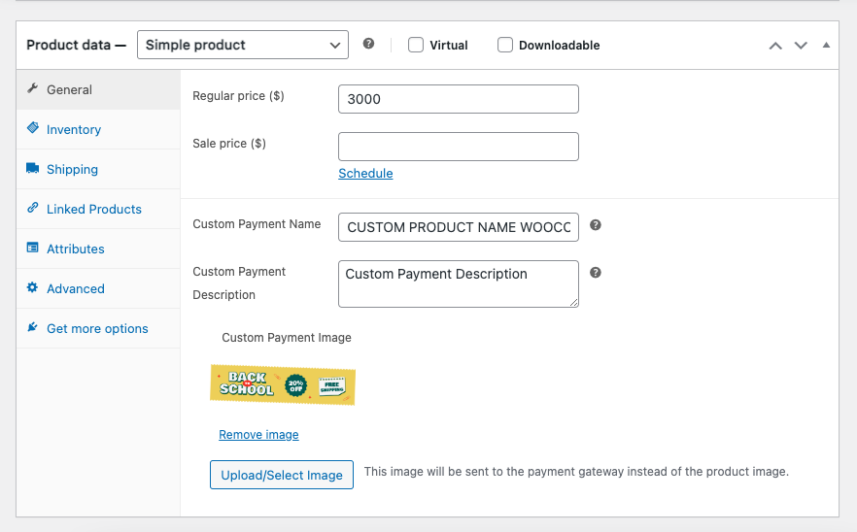Switch to the Inventory tab
Viewport: 857px width, 532px height.
[74, 129]
